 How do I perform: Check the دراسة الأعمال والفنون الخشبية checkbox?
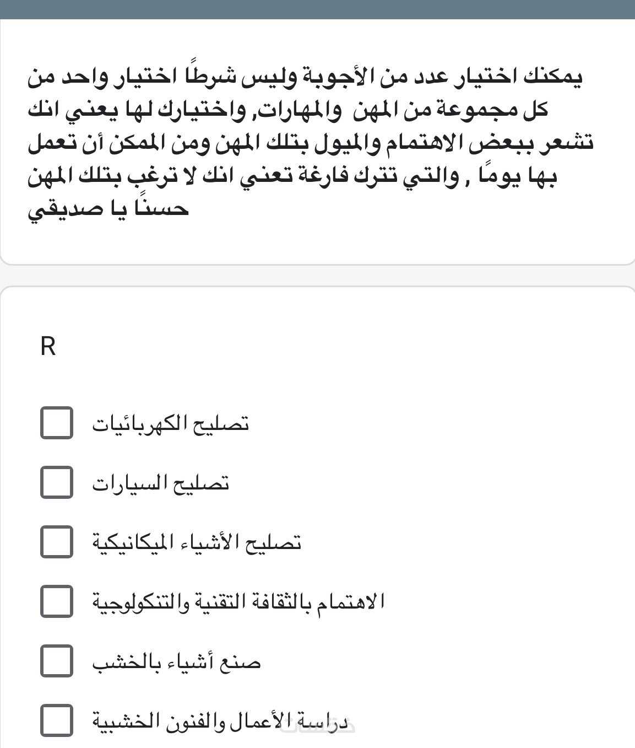(x=56, y=720)
